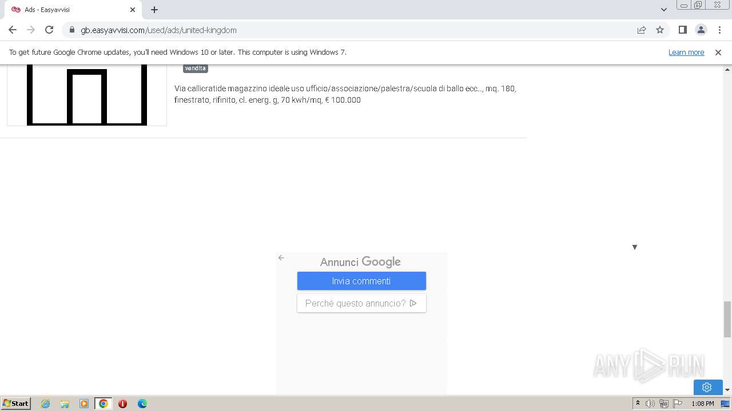Open Chrome three-dot menu

[719, 30]
